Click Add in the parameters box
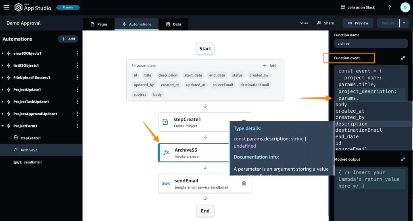 [269, 65]
